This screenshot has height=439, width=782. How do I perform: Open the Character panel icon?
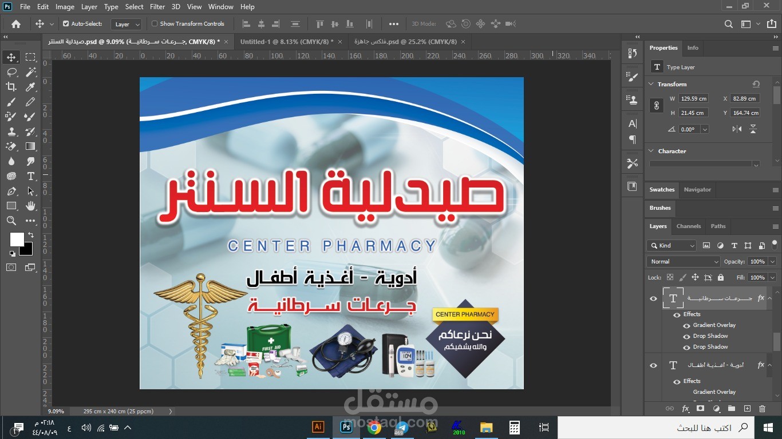click(x=633, y=123)
